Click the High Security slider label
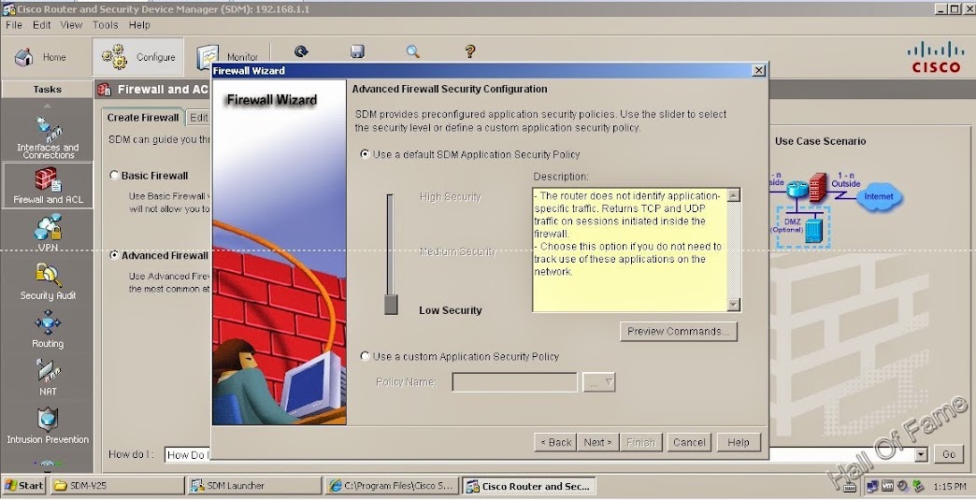Viewport: 976px width, 500px height. [x=451, y=197]
